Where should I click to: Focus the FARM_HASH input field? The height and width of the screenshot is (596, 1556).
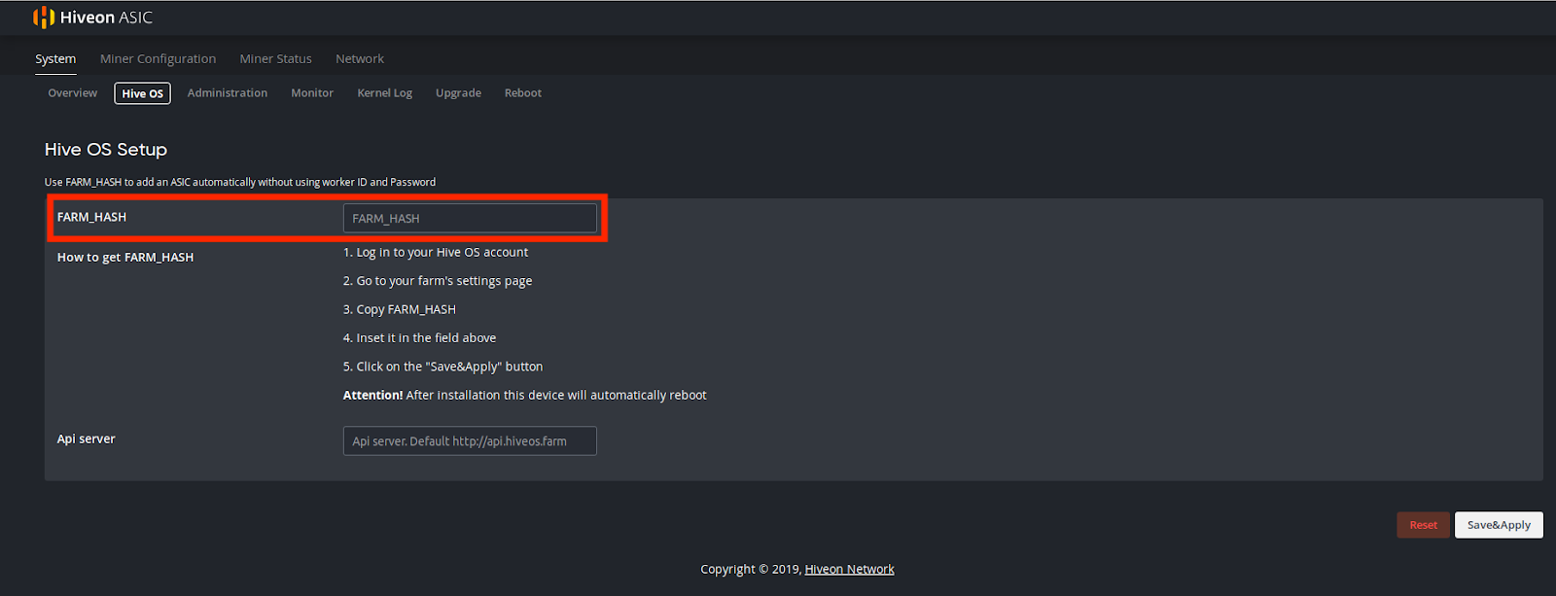470,219
